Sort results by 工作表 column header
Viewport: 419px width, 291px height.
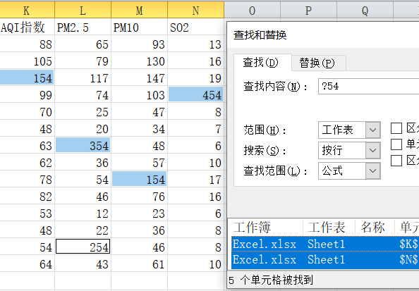pos(329,228)
